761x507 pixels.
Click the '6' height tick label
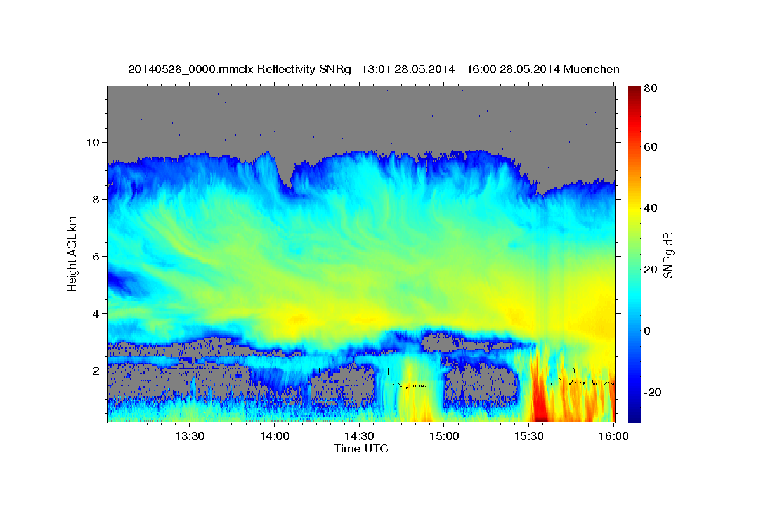pyautogui.click(x=98, y=256)
